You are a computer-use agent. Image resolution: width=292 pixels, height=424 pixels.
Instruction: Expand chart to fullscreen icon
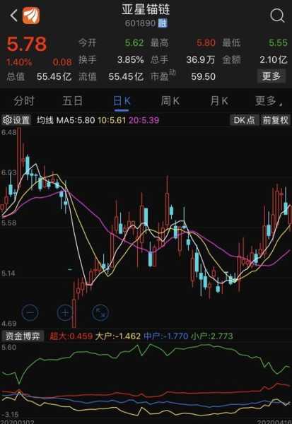click(x=100, y=312)
